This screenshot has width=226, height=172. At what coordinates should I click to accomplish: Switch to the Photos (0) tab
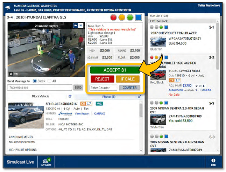tap(108, 96)
